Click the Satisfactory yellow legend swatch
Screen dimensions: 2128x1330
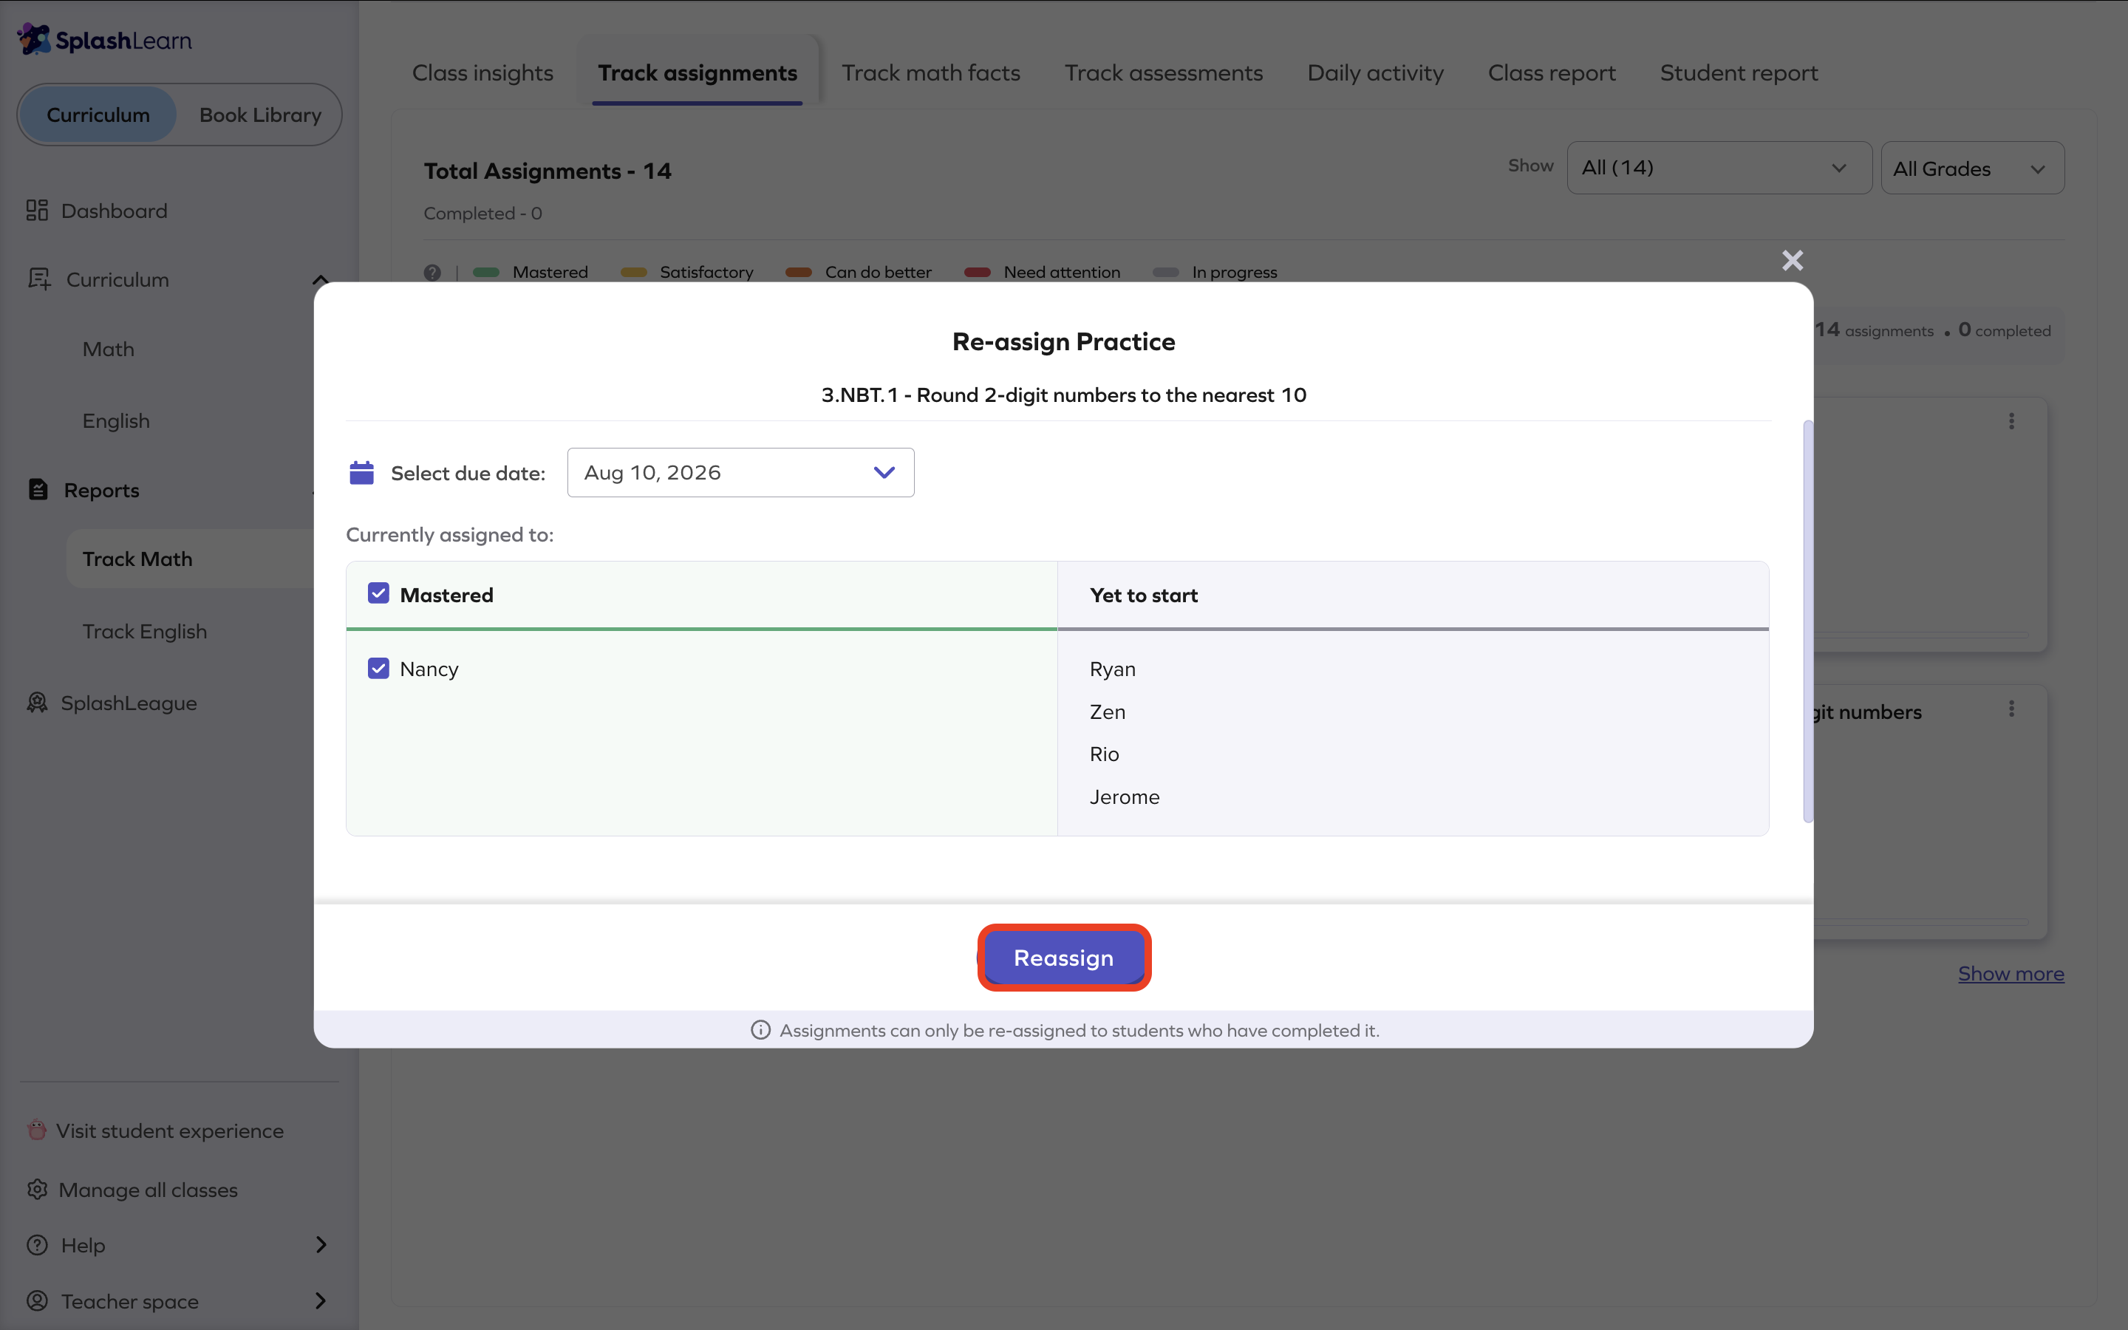(633, 273)
